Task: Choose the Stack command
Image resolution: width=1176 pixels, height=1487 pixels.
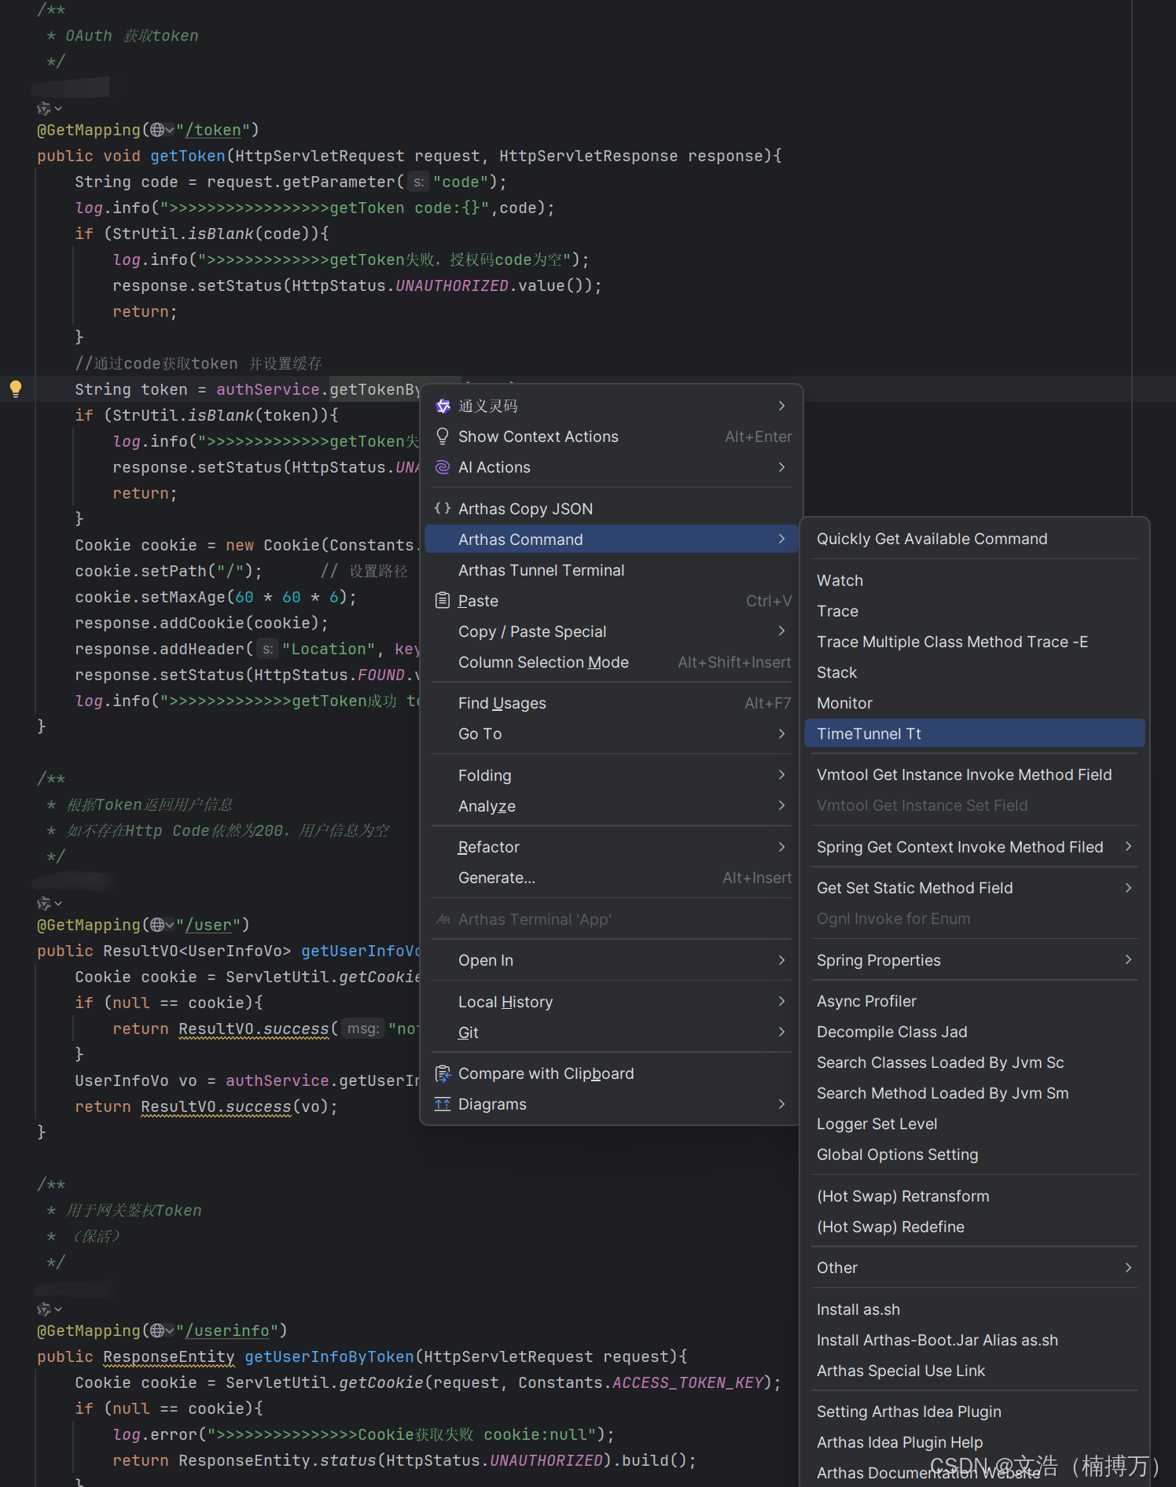Action: click(x=975, y=672)
